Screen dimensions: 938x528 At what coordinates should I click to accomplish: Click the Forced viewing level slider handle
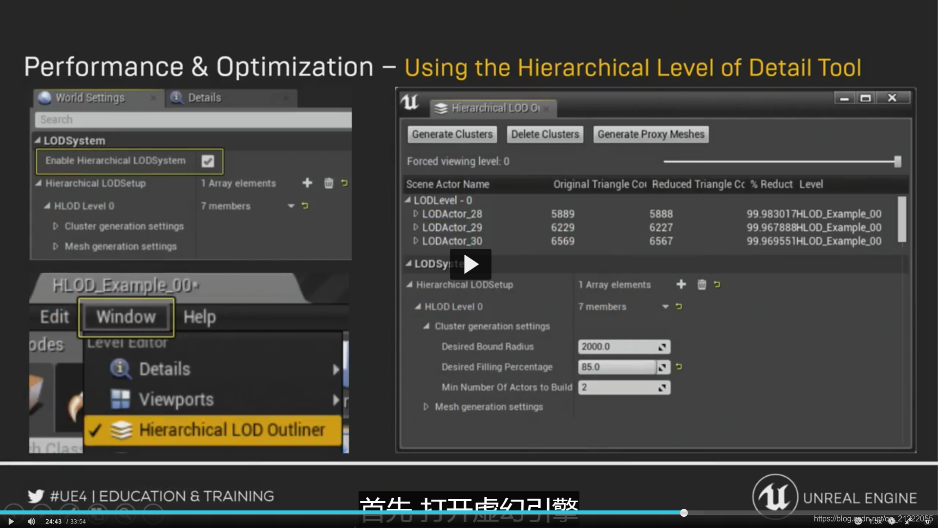897,161
